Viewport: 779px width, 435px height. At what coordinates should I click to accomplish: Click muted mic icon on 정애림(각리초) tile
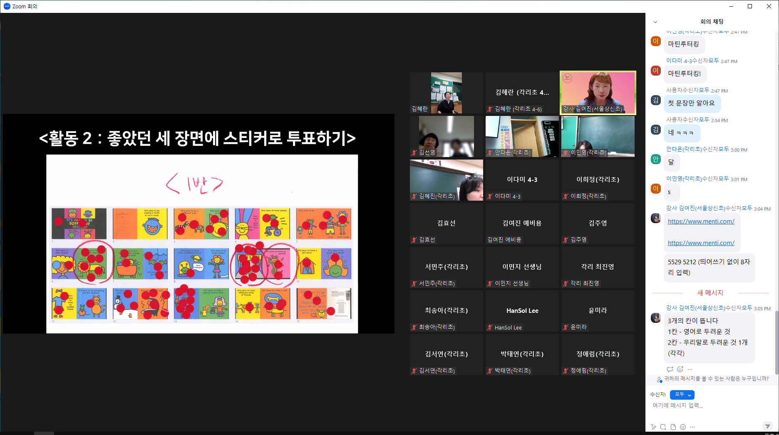coord(566,371)
